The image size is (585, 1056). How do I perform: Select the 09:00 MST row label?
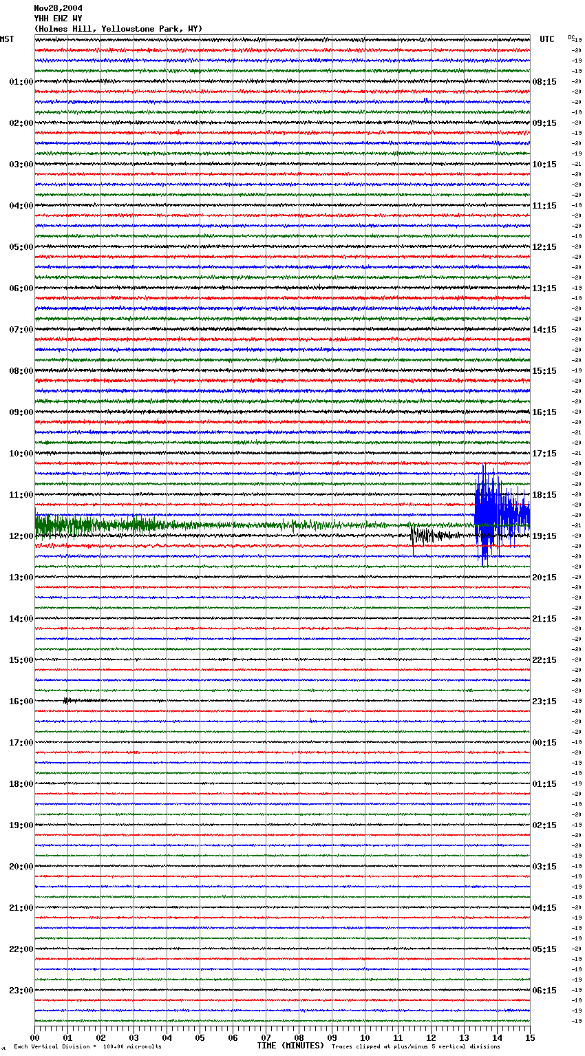pos(21,412)
